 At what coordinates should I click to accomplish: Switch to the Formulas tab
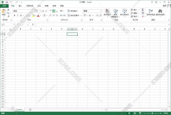coord(39,6)
